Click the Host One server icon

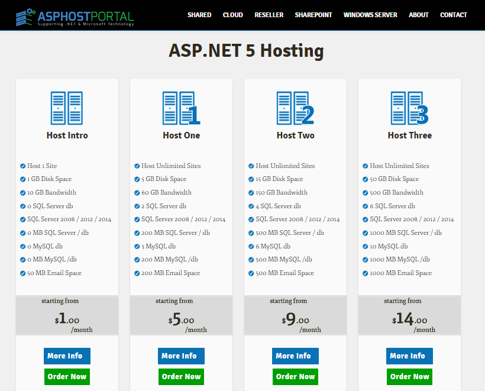click(x=181, y=108)
